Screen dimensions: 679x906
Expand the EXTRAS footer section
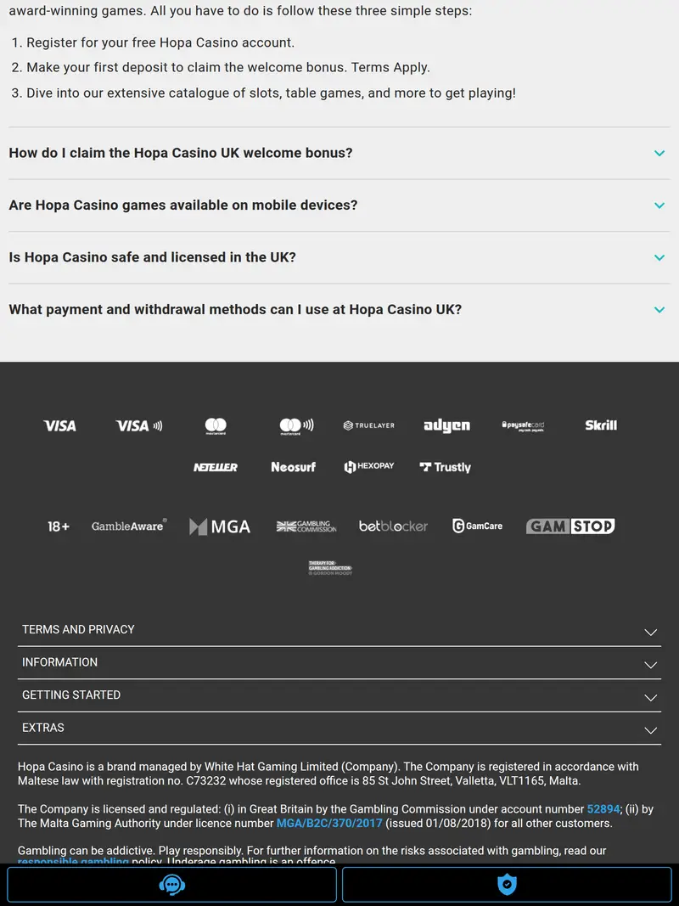point(339,728)
